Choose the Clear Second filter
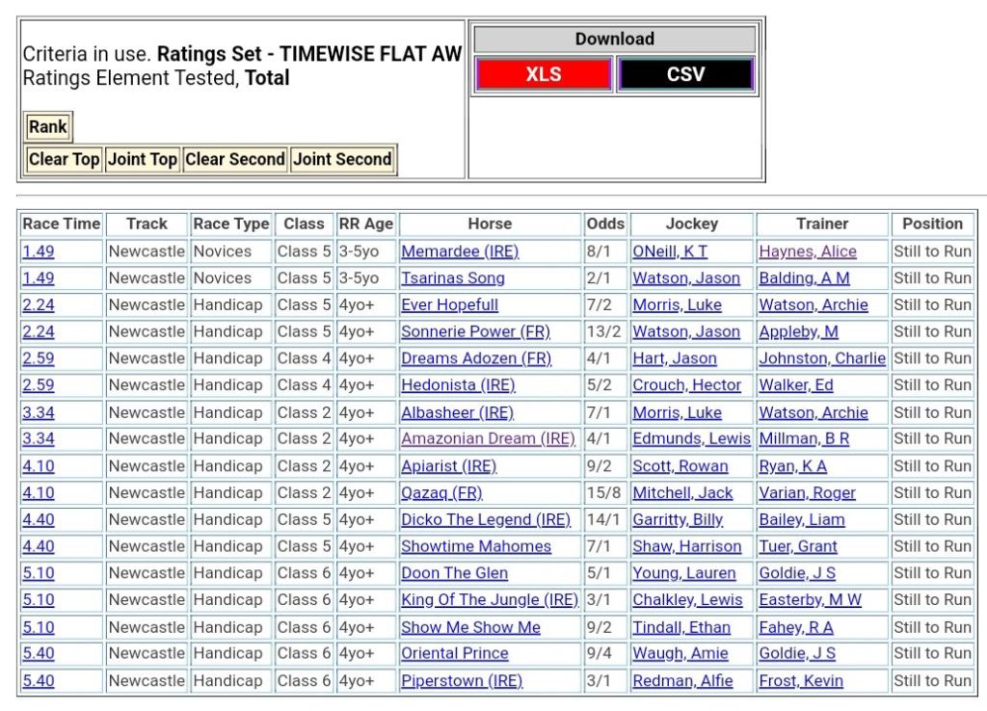The height and width of the screenshot is (711, 987). pyautogui.click(x=235, y=160)
